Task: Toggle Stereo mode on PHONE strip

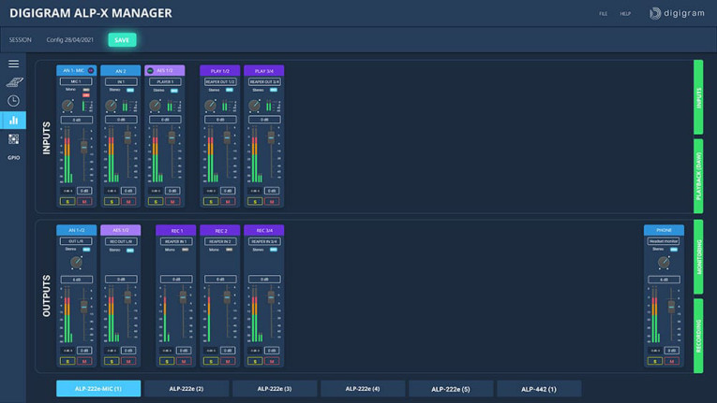Action: coord(674,250)
